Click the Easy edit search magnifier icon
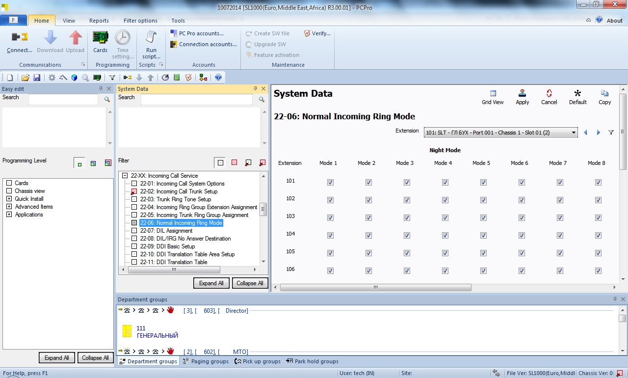 (107, 99)
